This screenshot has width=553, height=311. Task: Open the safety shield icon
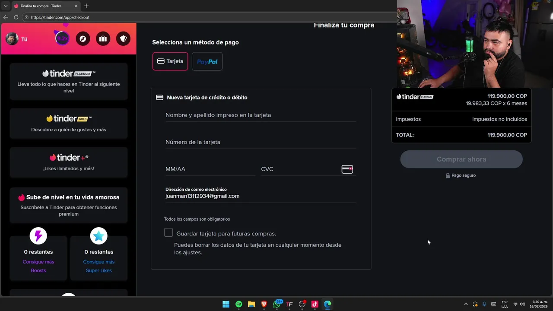click(x=123, y=39)
